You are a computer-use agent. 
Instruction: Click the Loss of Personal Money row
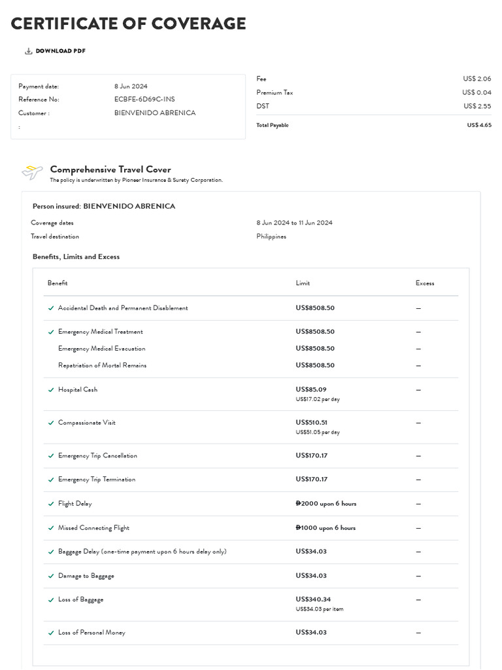click(92, 633)
